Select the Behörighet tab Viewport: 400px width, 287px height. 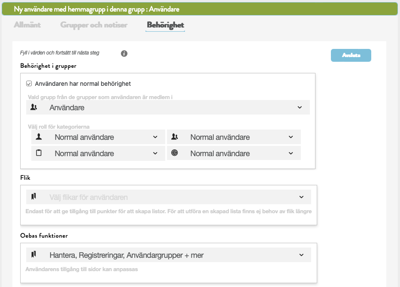[165, 25]
